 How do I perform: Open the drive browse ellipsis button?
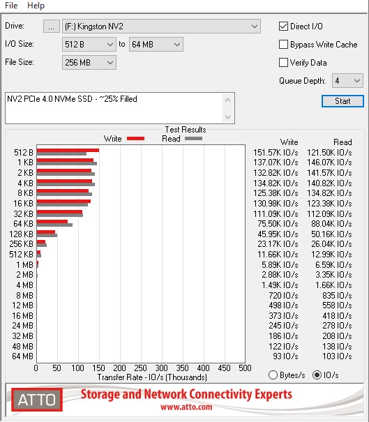pos(52,27)
